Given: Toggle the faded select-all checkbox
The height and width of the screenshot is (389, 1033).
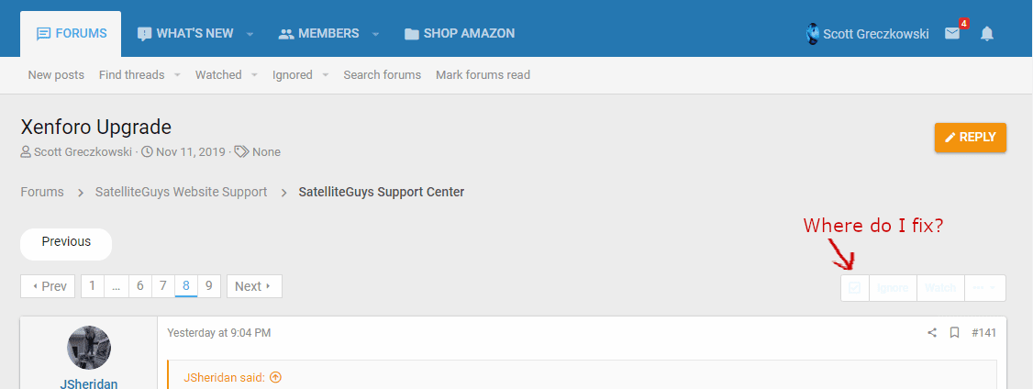Looking at the screenshot, I should pos(854,288).
